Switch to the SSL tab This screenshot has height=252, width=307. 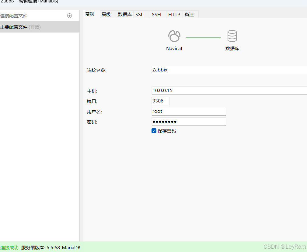[x=141, y=14]
